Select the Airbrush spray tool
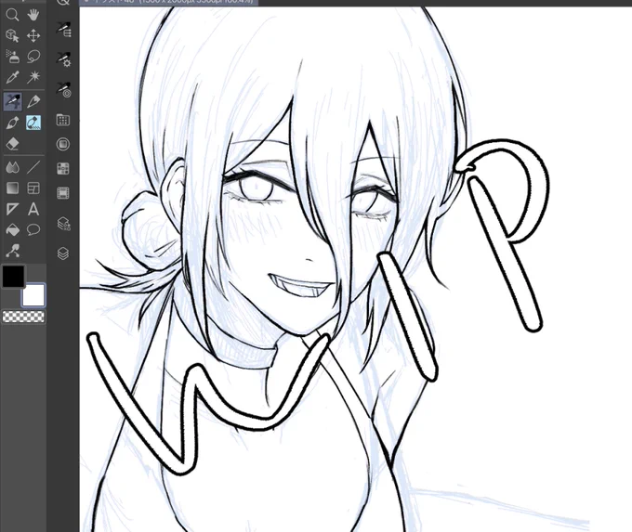This screenshot has width=632, height=532. 12,57
